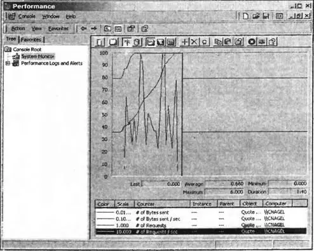Open the View dropdown menu

pos(36,29)
